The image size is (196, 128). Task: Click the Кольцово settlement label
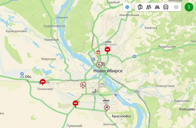[187, 109]
